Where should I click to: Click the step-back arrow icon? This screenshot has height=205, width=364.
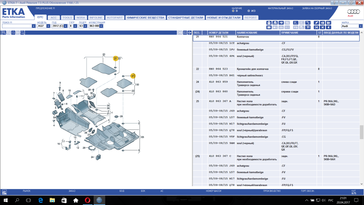[x=322, y=27]
